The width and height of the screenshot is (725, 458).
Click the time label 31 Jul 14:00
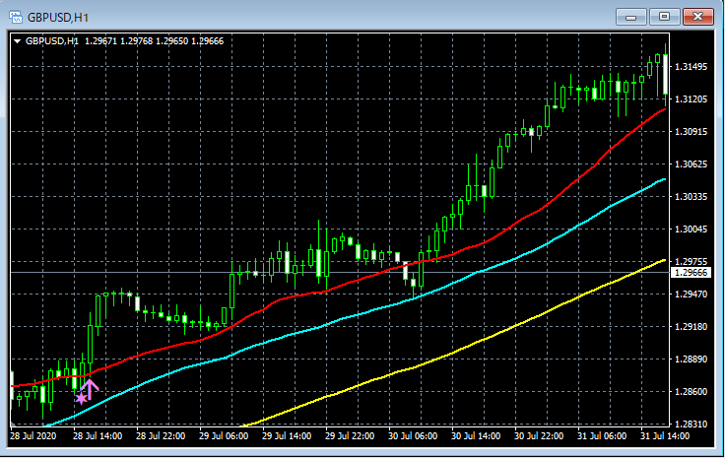(665, 436)
